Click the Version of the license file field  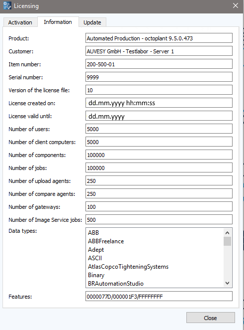coord(159,90)
